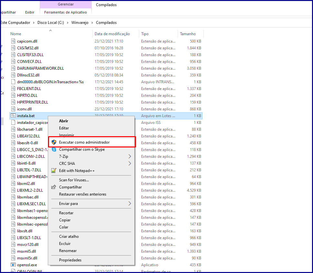This screenshot has height=273, width=313.
Task: Switch to the Exibir ribbon tab
Action: [29, 12]
